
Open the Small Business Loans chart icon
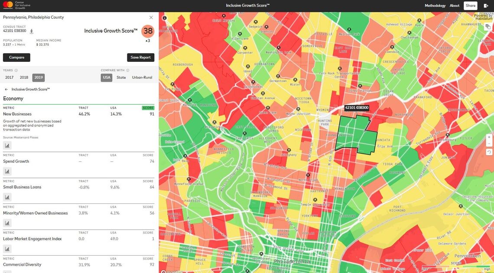point(7,197)
